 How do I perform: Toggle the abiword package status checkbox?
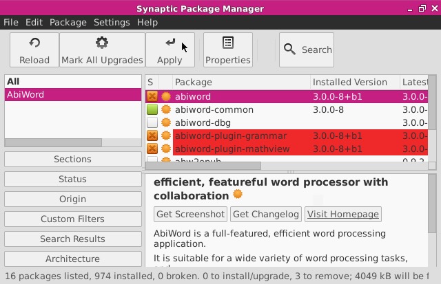[152, 96]
